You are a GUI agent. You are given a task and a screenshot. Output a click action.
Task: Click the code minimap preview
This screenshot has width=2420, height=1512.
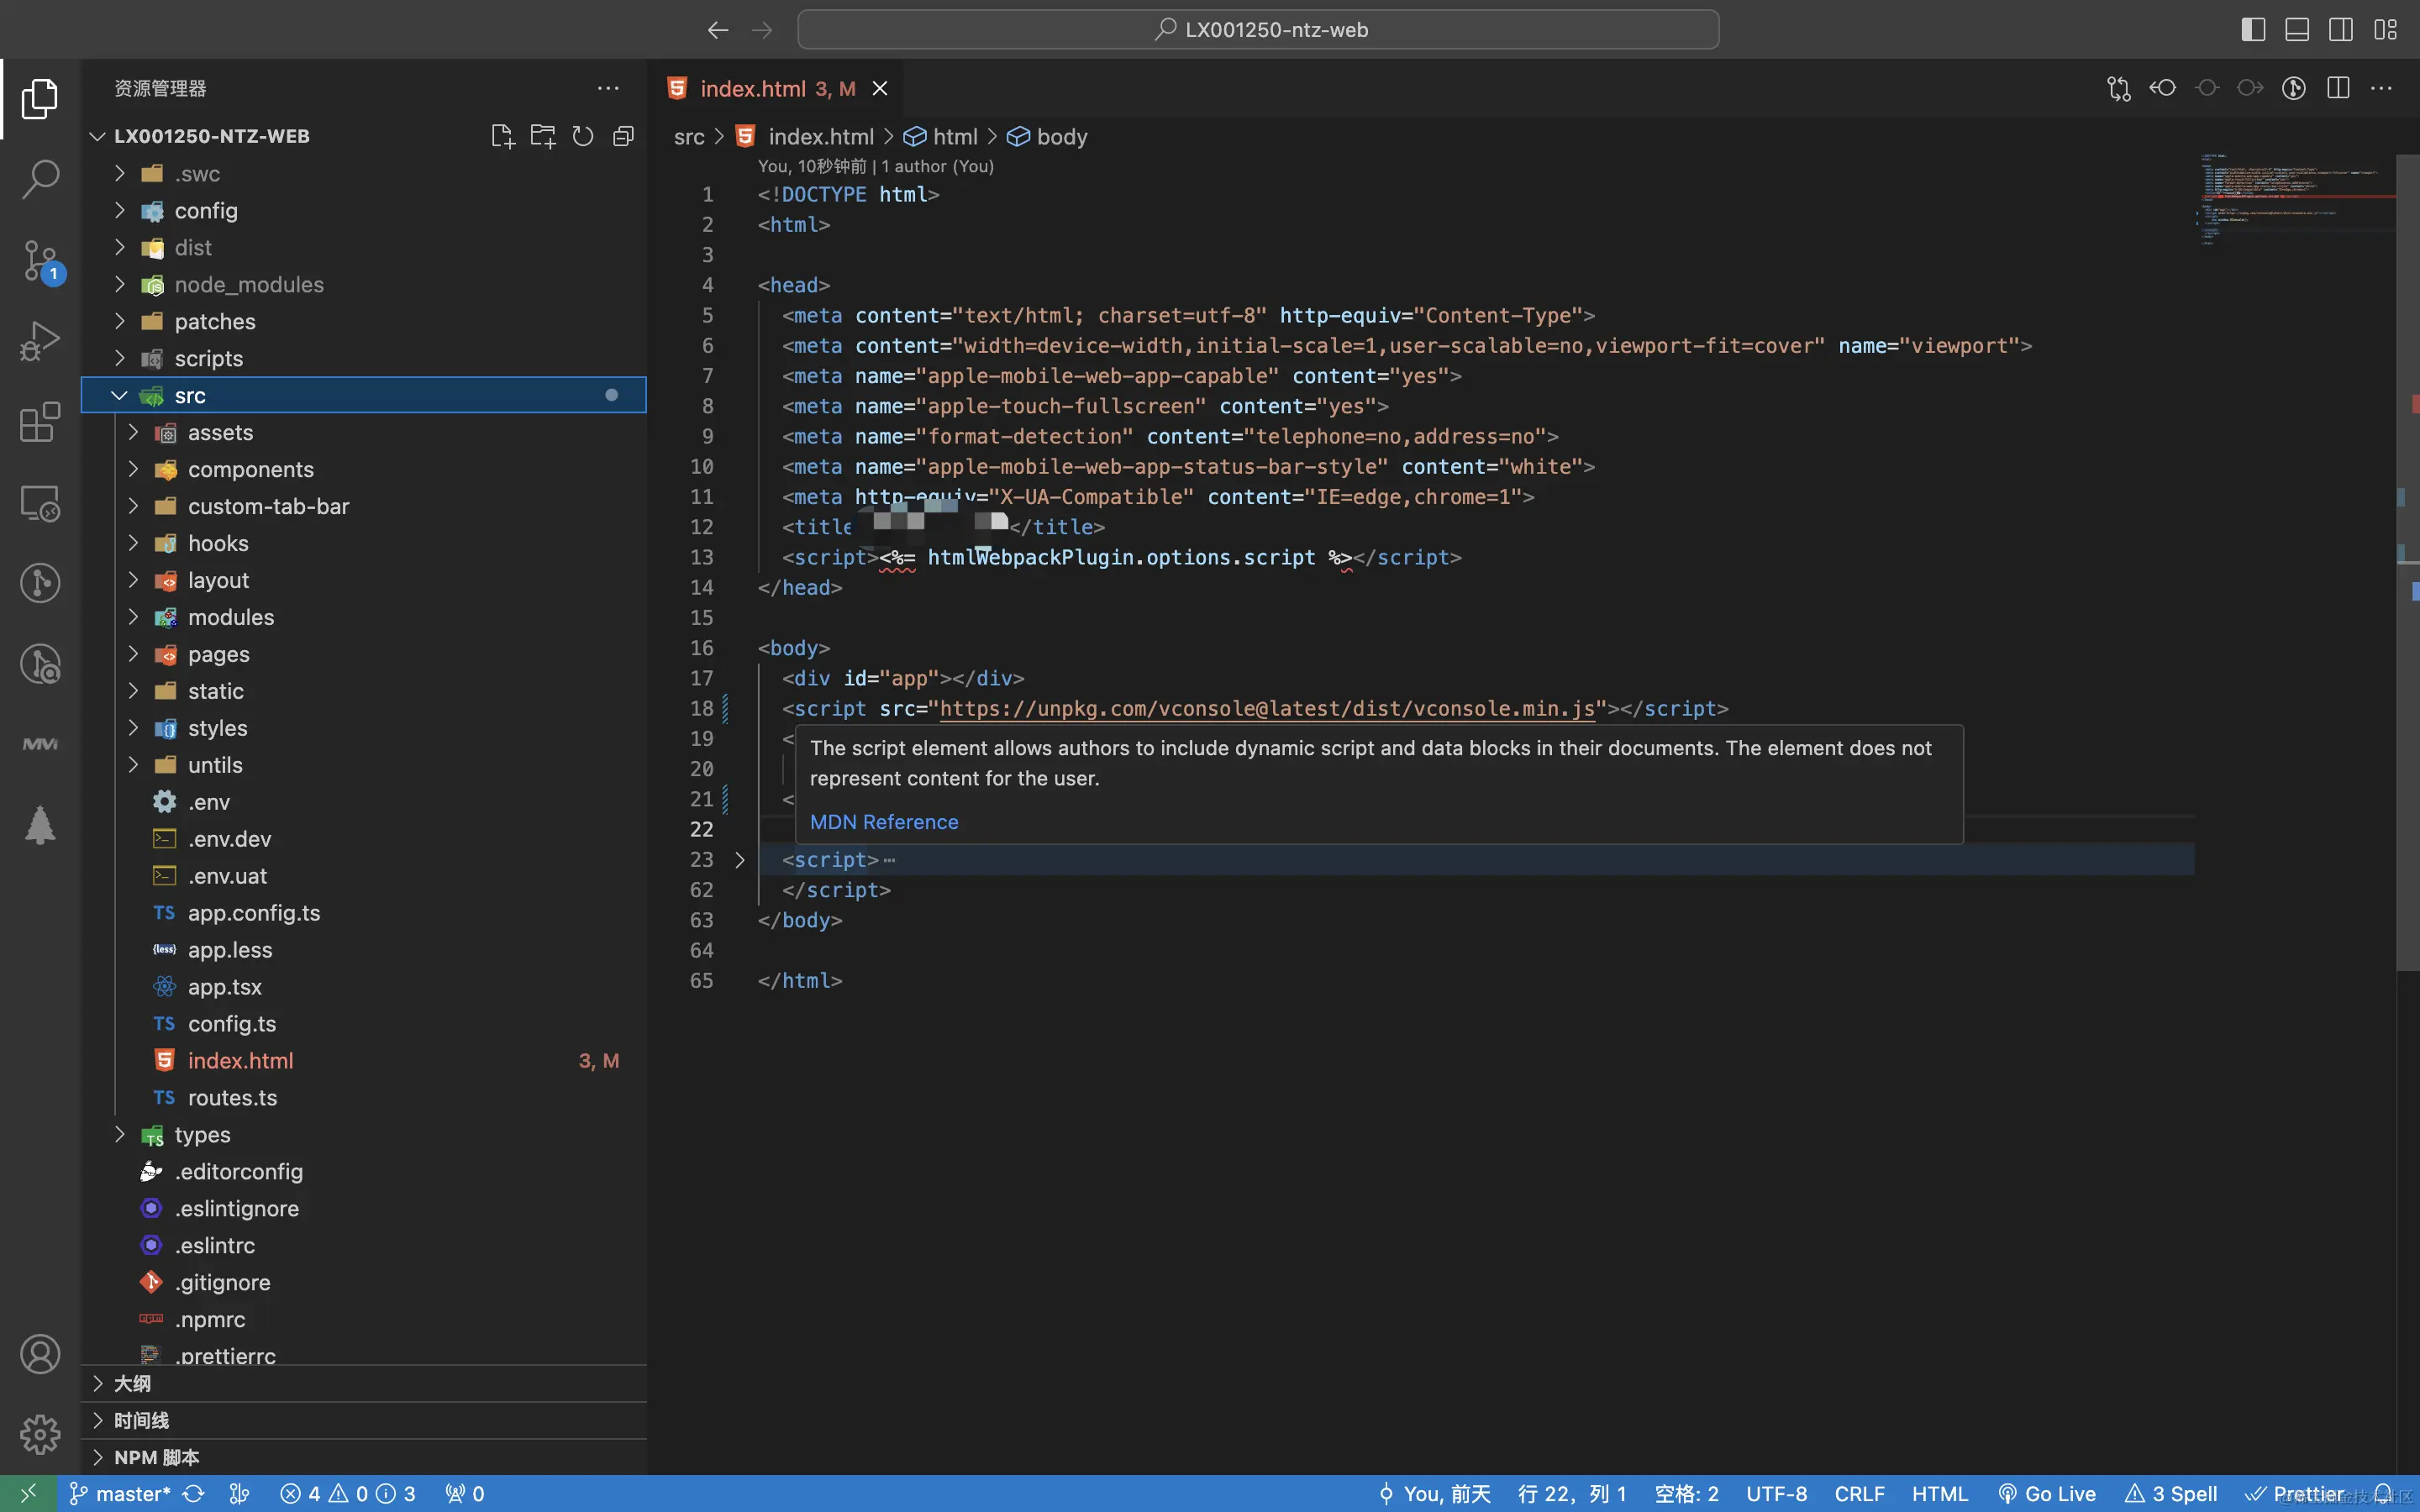pyautogui.click(x=2296, y=200)
